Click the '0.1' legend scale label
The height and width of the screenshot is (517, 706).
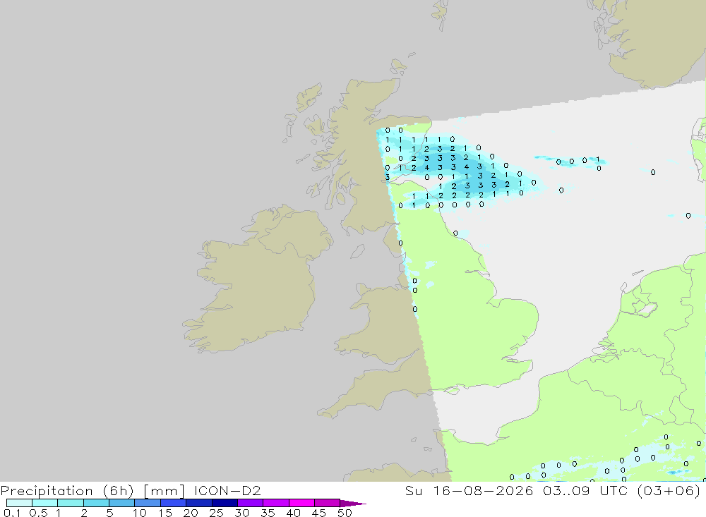[12, 513]
